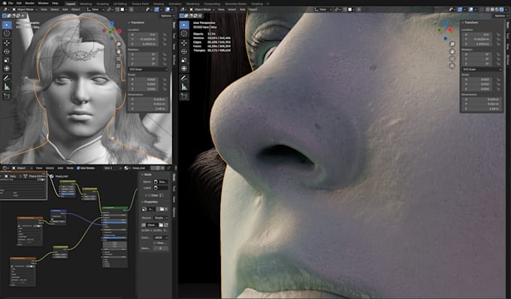Switch right viewport to Solid shading

click(492, 10)
